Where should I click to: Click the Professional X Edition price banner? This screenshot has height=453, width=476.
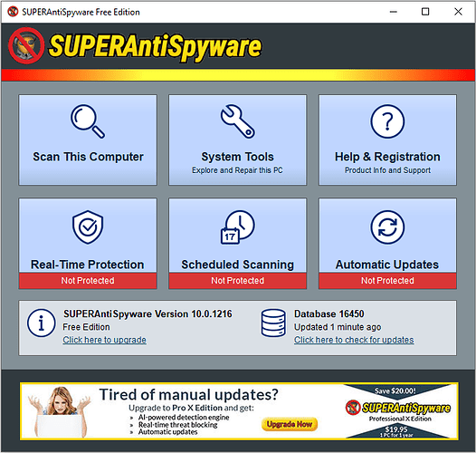pyautogui.click(x=398, y=411)
